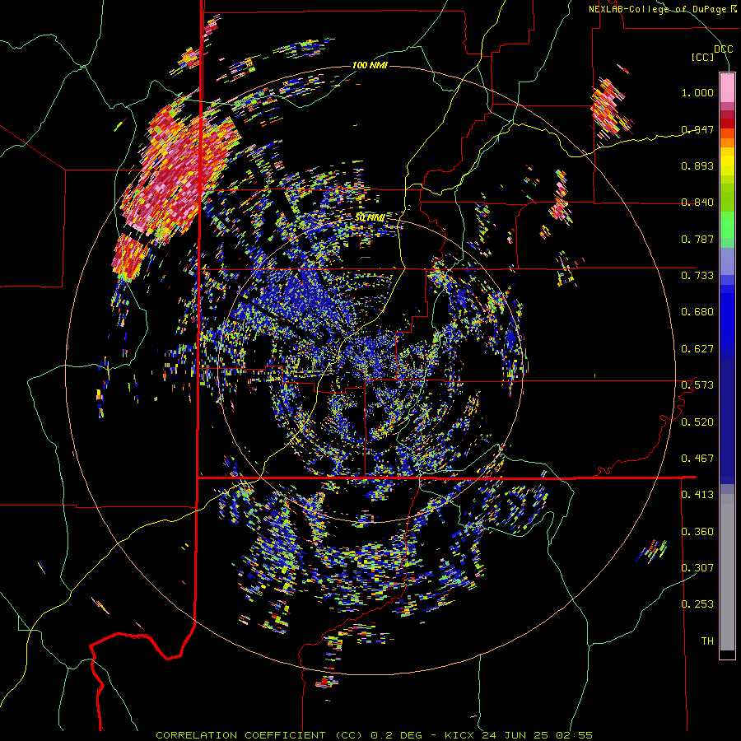Click the DCC label above color scale
This screenshot has width=741, height=741.
point(724,49)
